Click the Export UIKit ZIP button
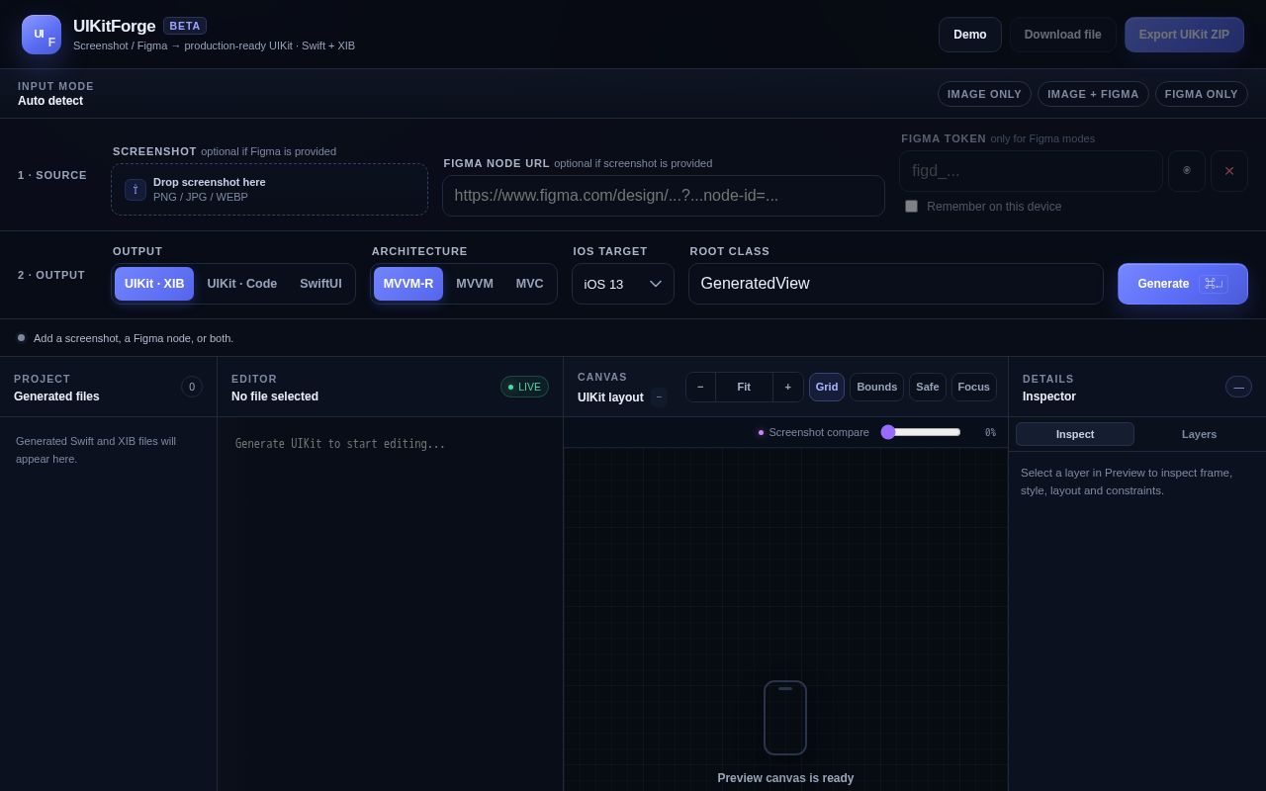The image size is (1266, 791). [x=1184, y=35]
